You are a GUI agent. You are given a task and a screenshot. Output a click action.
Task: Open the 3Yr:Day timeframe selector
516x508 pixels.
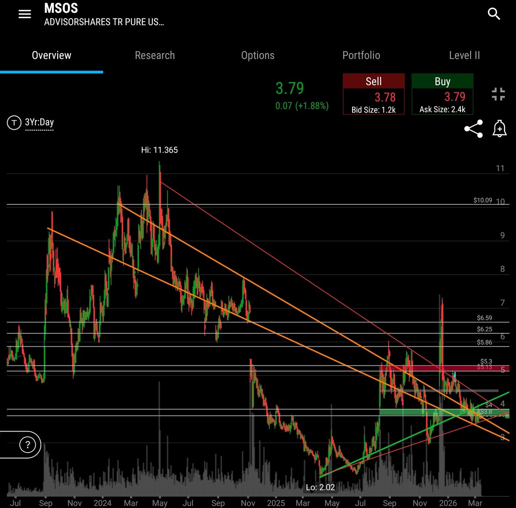tap(39, 122)
